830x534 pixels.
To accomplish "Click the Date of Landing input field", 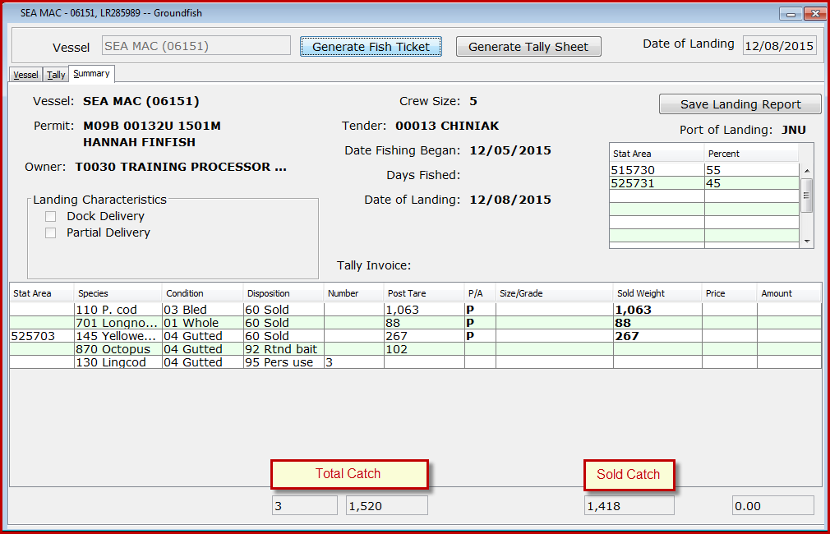I will tap(778, 46).
